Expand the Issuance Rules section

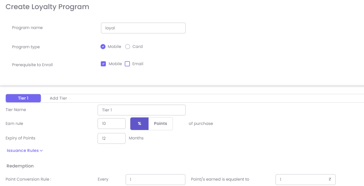pyautogui.click(x=23, y=151)
